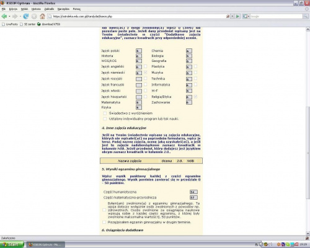Screen dimensions: 310x248
Task: Click the green Go arrow beside address bar
Action: click(x=237, y=16)
